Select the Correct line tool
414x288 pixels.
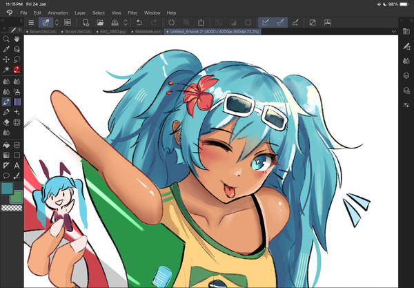[x=17, y=175]
